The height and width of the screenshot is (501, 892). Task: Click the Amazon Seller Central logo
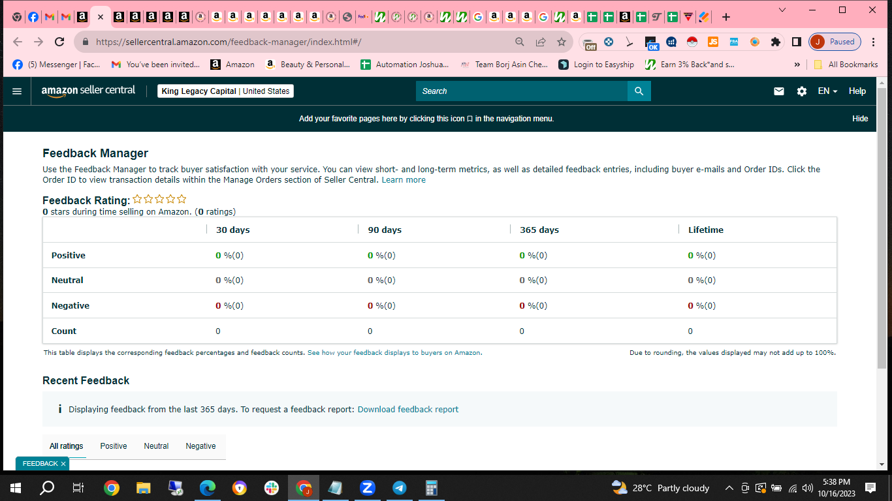pyautogui.click(x=88, y=91)
